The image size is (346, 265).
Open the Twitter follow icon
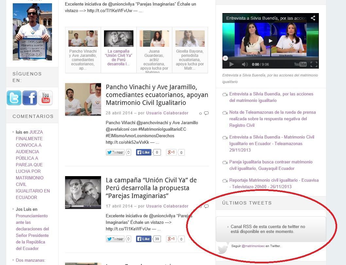pyautogui.click(x=14, y=98)
